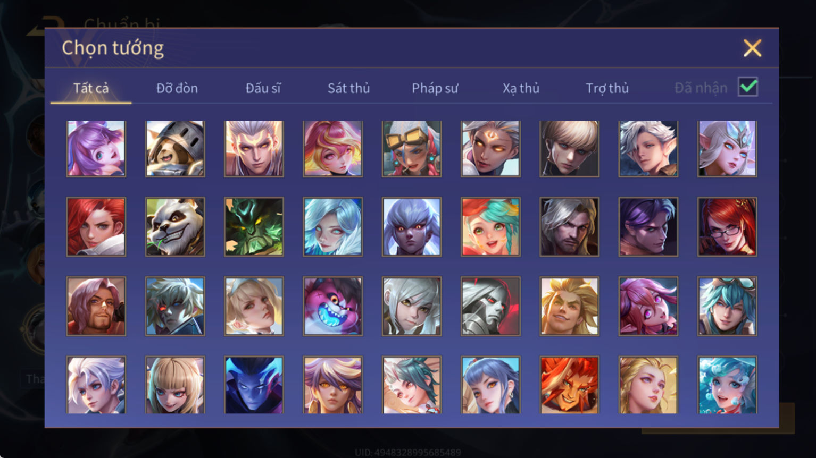Pick the goggles-wearing hero with red braids

point(411,148)
